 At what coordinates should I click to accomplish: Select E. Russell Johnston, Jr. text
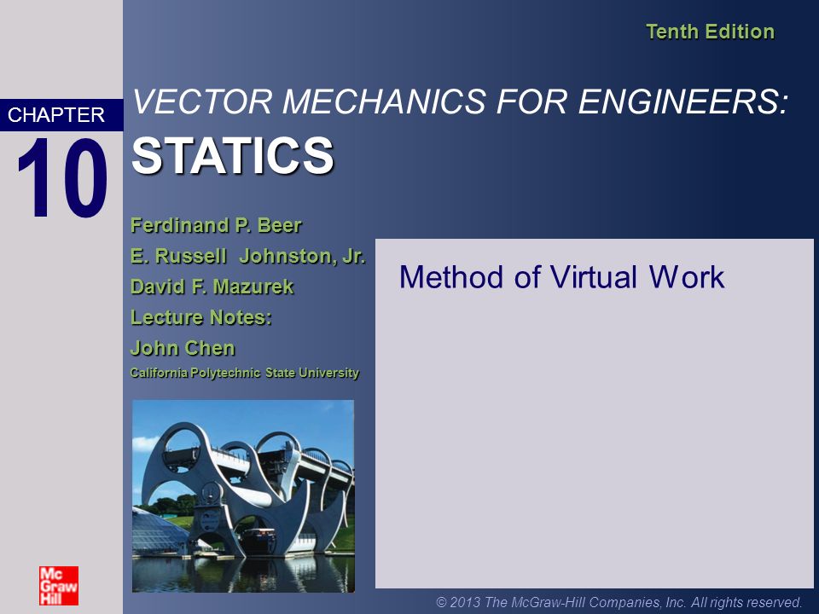pyautogui.click(x=248, y=256)
